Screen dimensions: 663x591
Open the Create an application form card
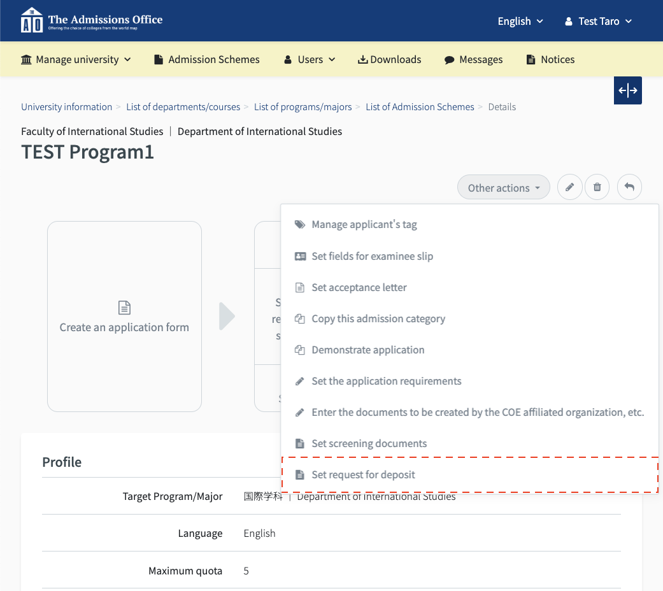pyautogui.click(x=124, y=317)
